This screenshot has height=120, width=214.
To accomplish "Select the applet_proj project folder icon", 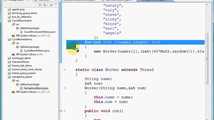I will point(9,9).
